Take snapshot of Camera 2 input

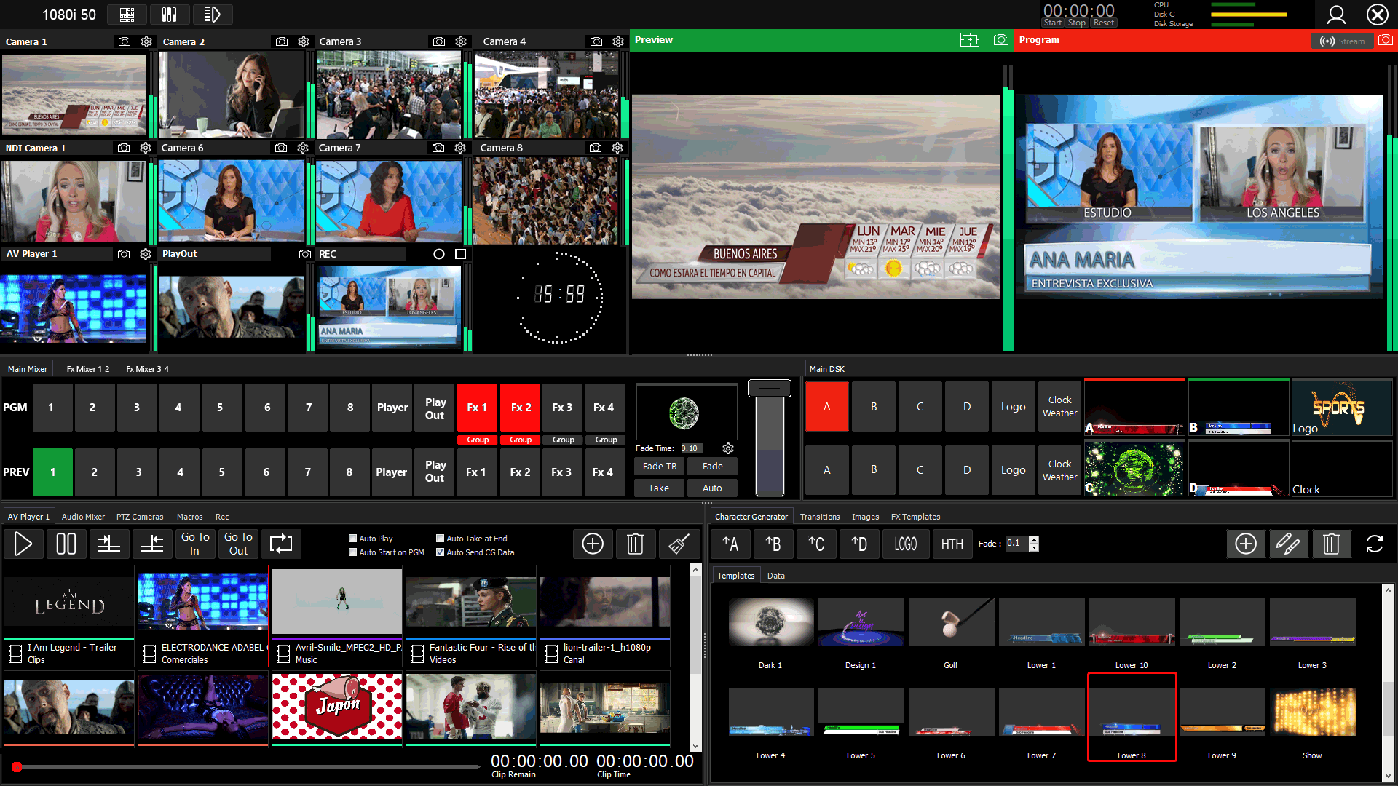pos(282,41)
